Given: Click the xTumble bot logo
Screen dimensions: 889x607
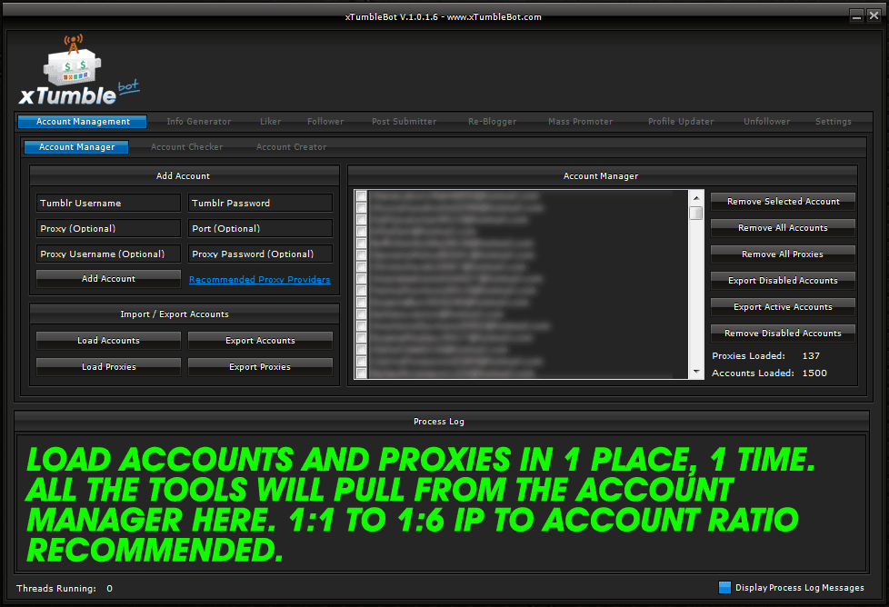Looking at the screenshot, I should [79, 70].
